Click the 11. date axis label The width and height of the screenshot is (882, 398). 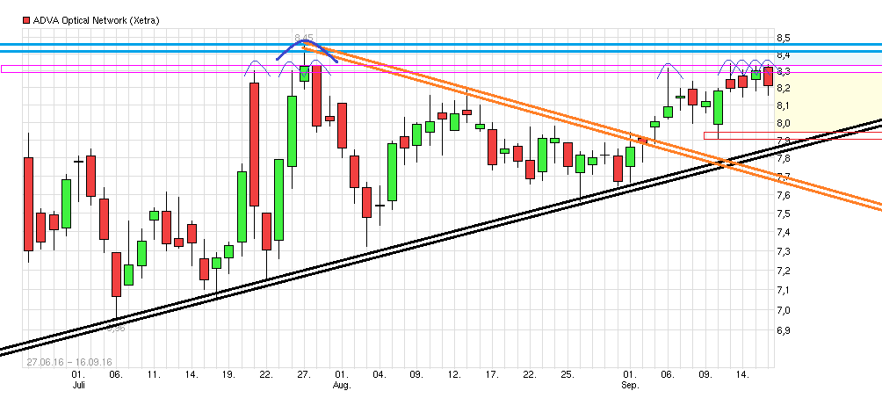pyautogui.click(x=154, y=374)
